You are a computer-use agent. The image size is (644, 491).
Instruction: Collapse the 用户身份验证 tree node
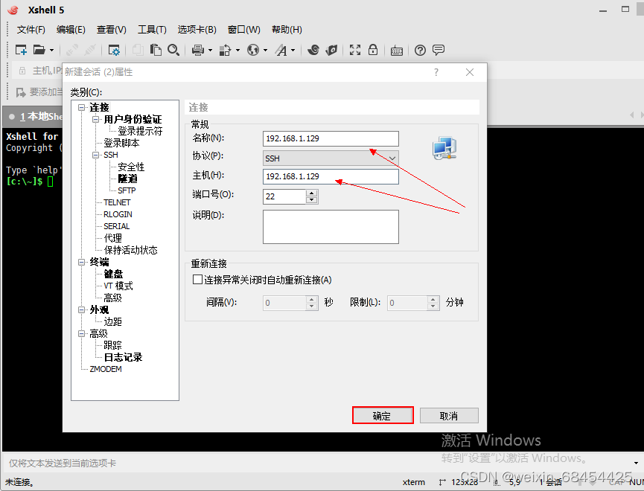[x=95, y=120]
